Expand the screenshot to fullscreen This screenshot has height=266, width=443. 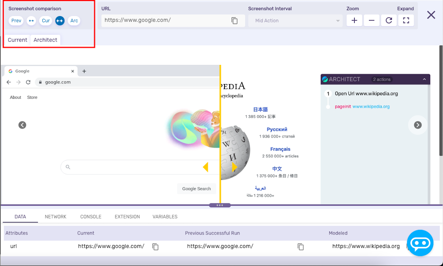tap(406, 20)
